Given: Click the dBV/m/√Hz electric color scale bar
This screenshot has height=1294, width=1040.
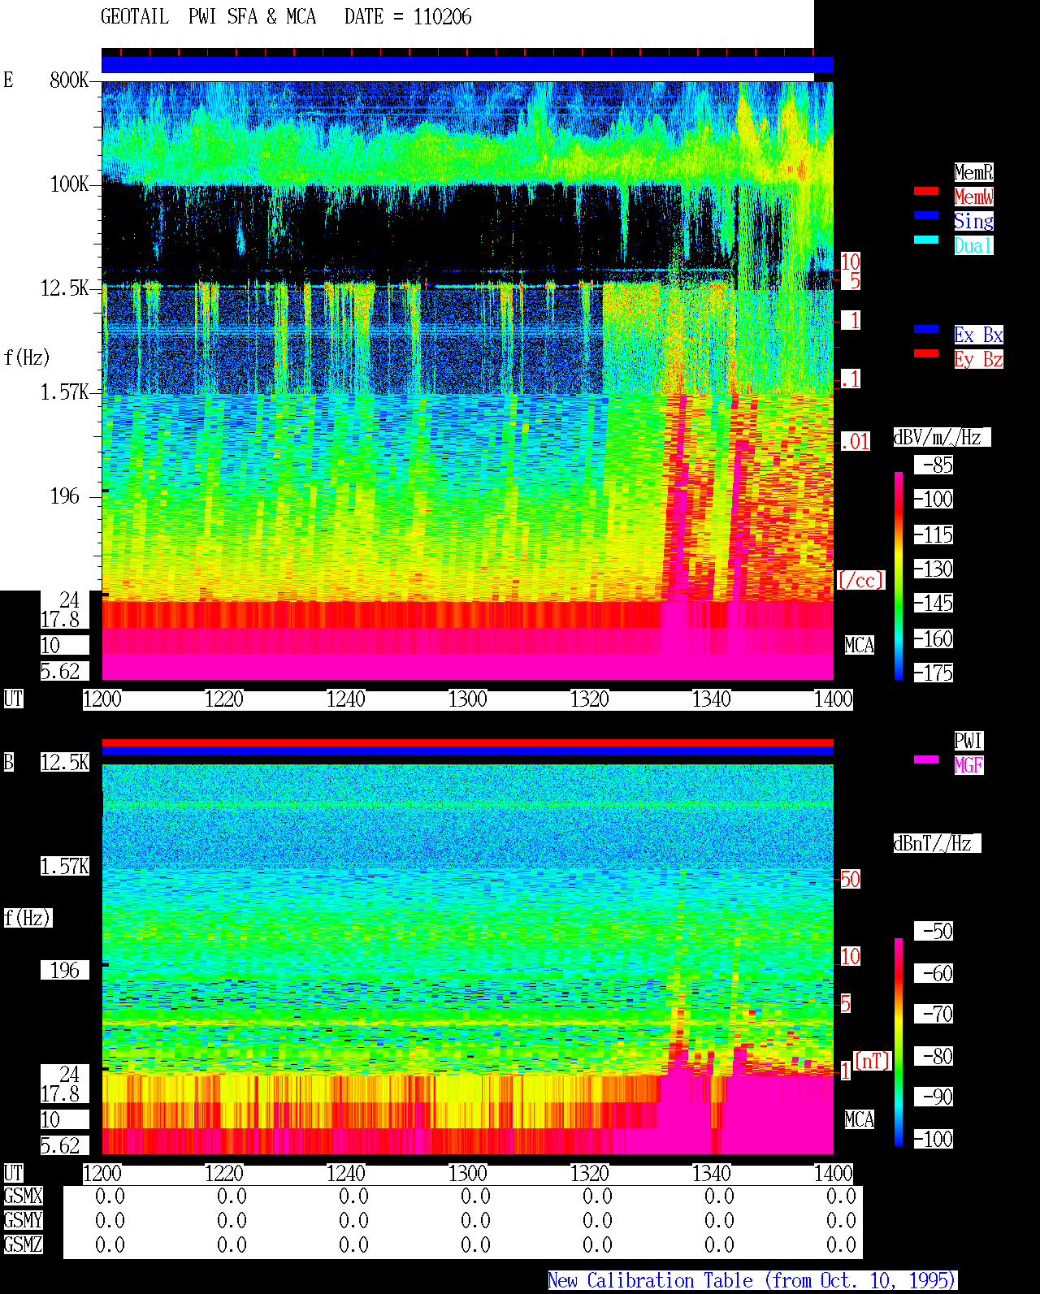Looking at the screenshot, I should (x=899, y=575).
